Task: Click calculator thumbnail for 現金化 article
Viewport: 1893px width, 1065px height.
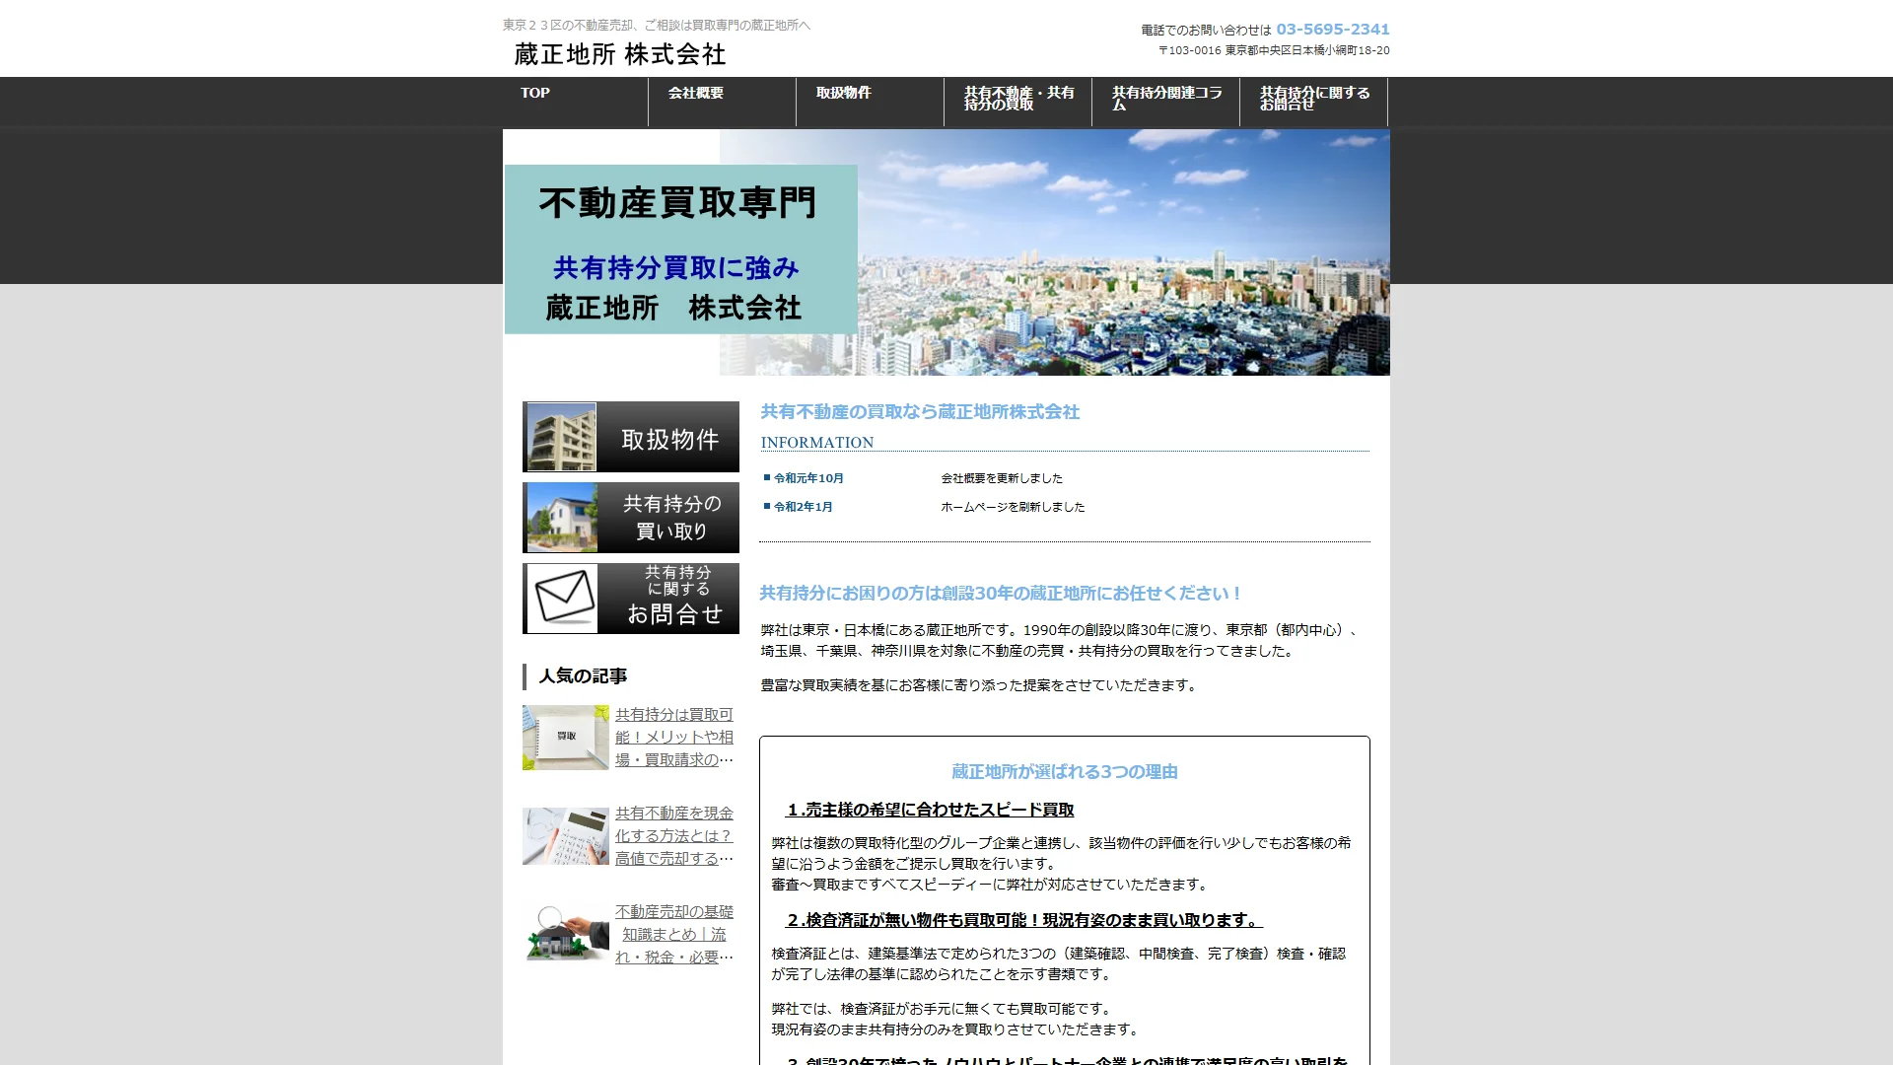Action: pos(566,836)
